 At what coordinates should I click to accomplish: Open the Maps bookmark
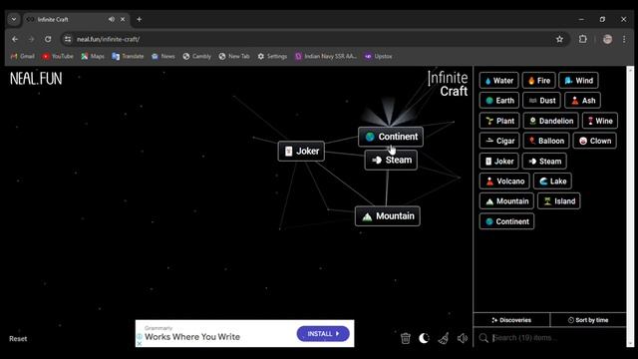[93, 56]
